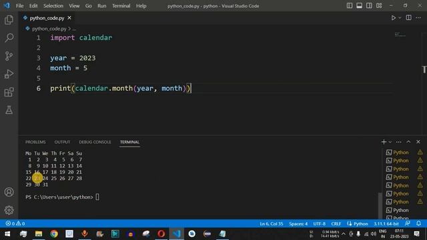Open the Testing flask view
427x240 pixels.
pyautogui.click(x=9, y=110)
